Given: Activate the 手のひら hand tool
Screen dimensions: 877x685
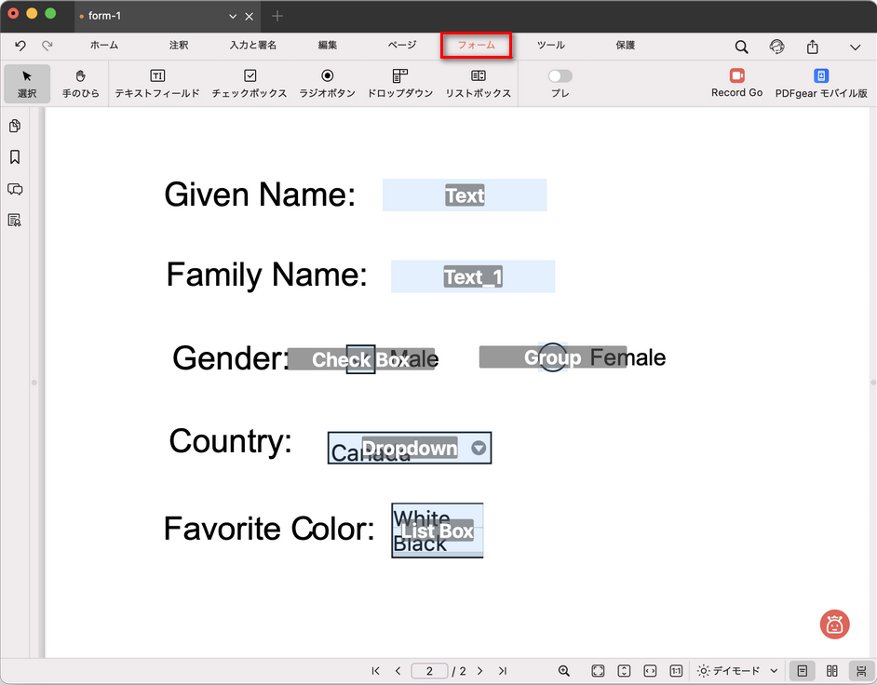Looking at the screenshot, I should point(80,83).
